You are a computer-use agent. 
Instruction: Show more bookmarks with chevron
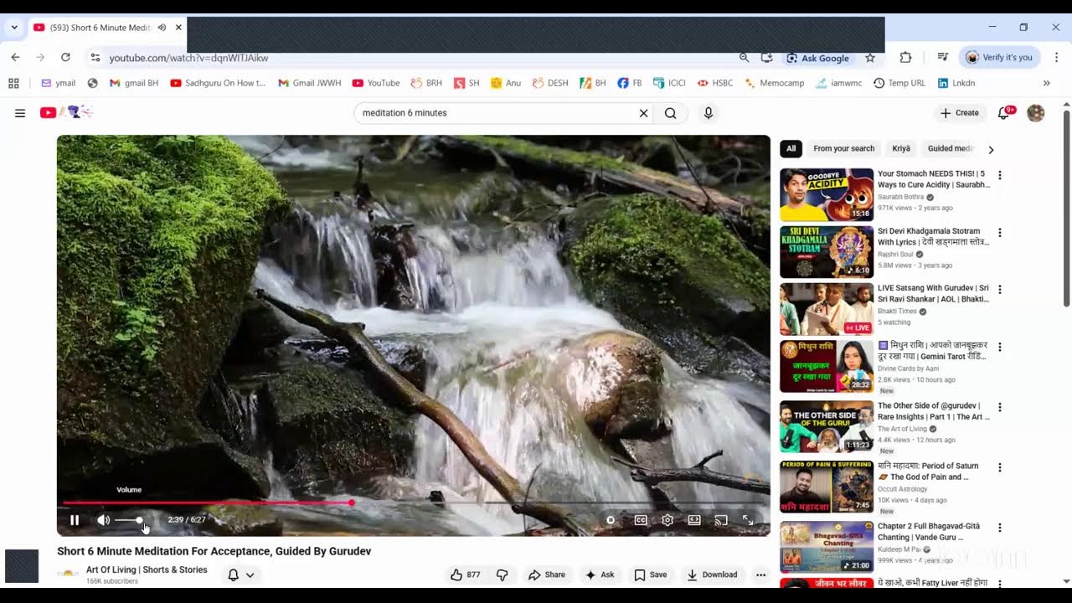[1046, 83]
